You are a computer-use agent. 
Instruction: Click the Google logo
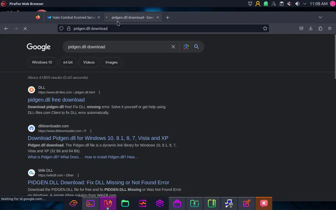tap(39, 47)
